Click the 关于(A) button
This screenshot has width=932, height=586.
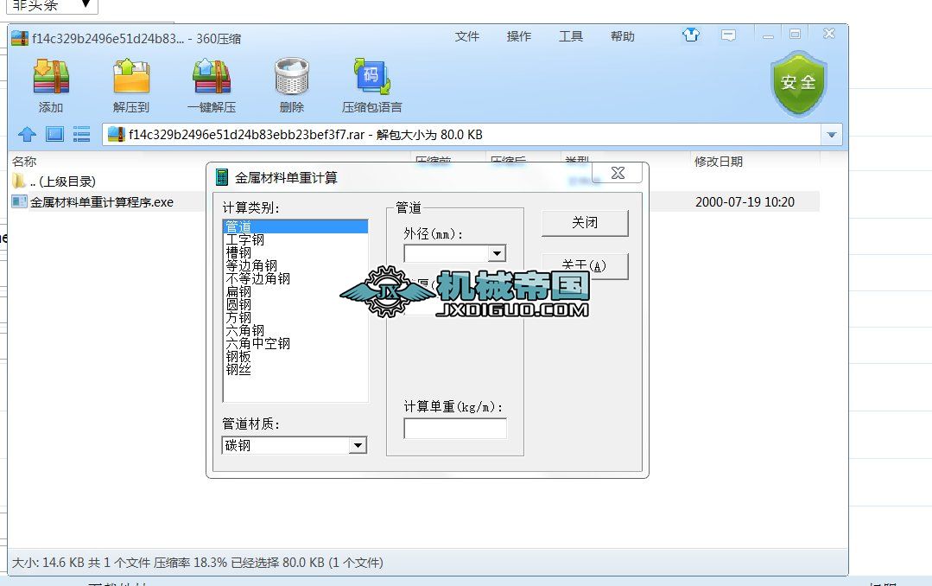(x=585, y=266)
